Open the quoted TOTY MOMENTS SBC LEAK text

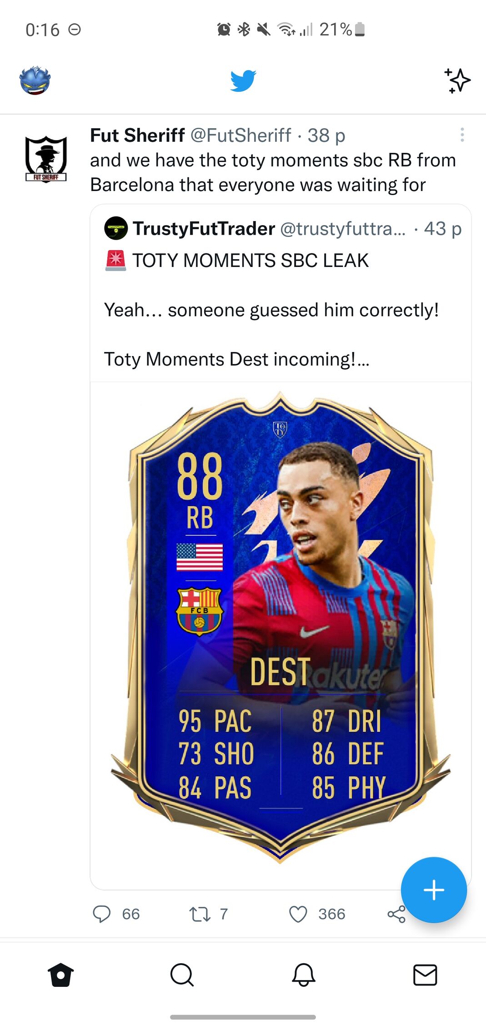click(251, 261)
